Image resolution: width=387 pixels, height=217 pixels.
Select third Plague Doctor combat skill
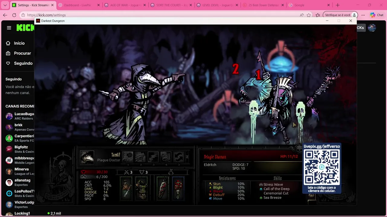point(153,157)
